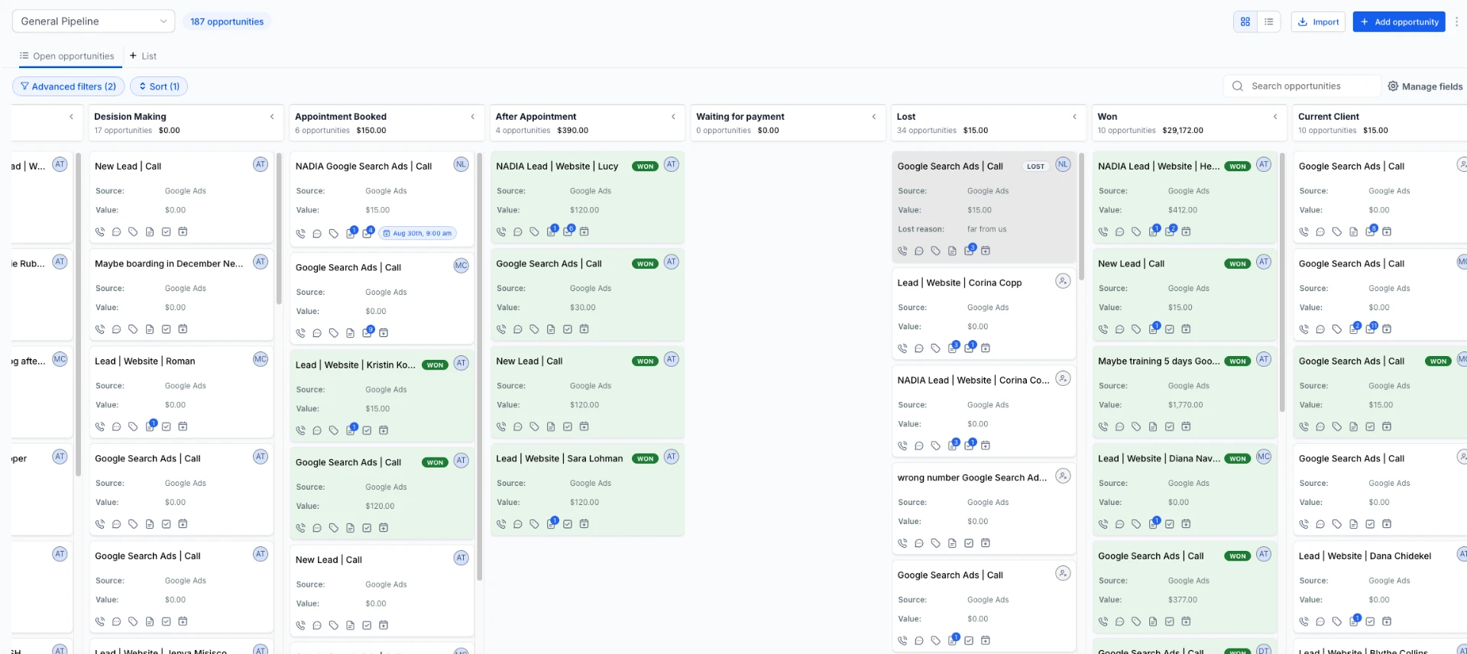Click Add opportunity button
Viewport: 1467px width, 654px height.
click(x=1399, y=21)
